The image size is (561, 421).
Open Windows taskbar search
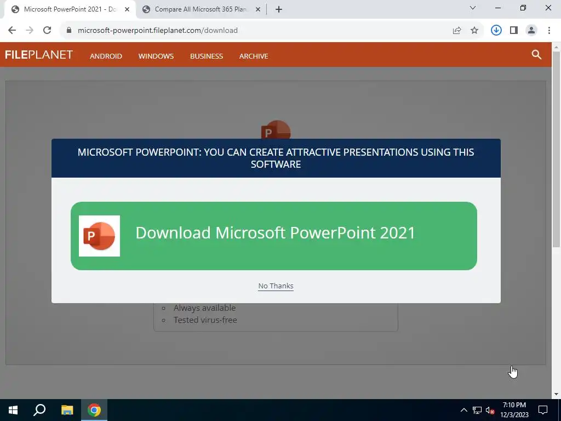click(x=39, y=410)
